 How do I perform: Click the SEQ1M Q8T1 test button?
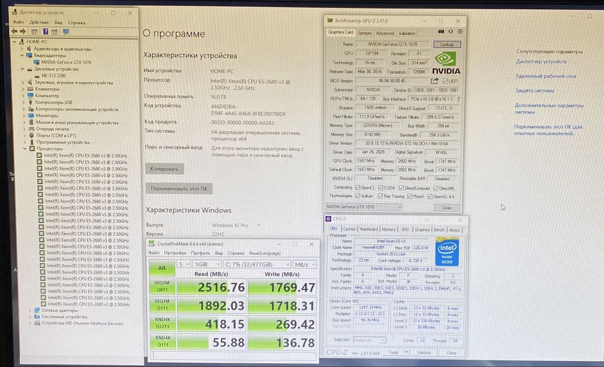click(x=162, y=286)
